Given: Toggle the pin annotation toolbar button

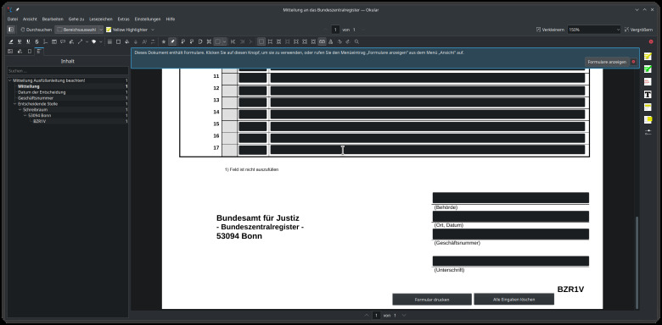Looking at the screenshot, I should pyautogui.click(x=172, y=41).
